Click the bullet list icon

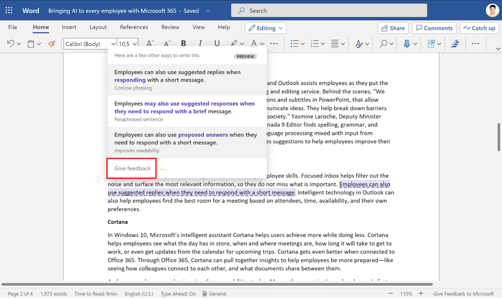294,44
